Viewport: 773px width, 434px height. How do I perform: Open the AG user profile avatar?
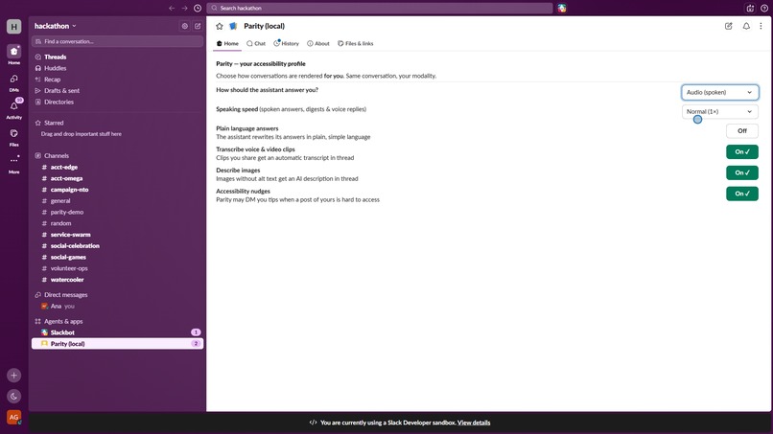pos(13,418)
